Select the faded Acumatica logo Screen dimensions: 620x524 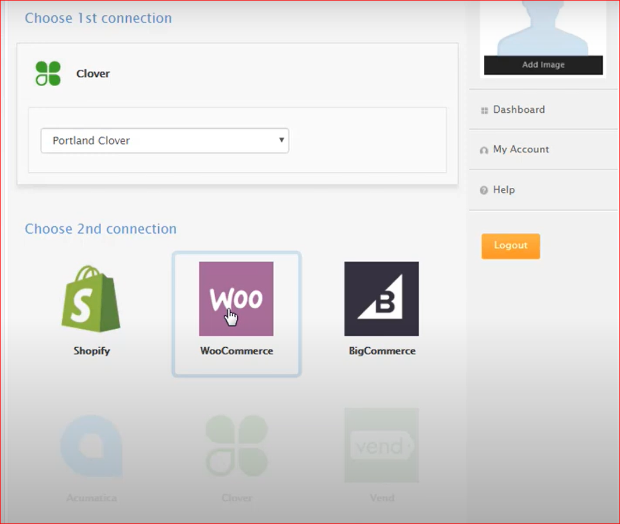(91, 445)
